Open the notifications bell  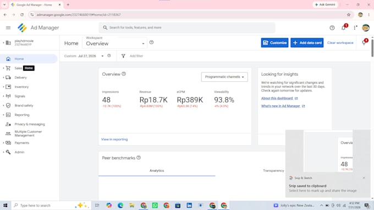pyautogui.click(x=343, y=28)
